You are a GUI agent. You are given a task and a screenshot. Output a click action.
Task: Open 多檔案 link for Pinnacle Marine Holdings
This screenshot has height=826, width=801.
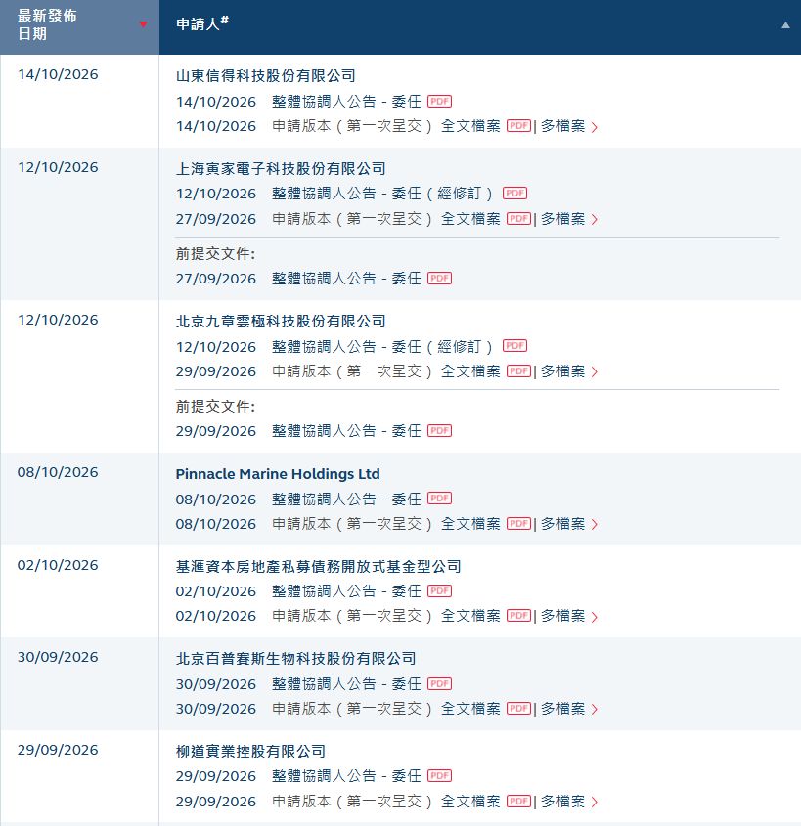(562, 524)
